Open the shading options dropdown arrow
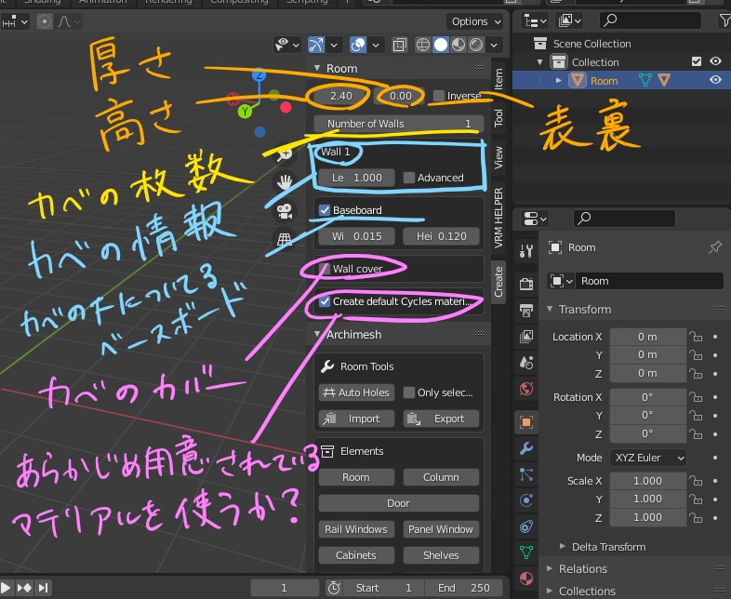Viewport: 731px width, 599px height. 494,45
